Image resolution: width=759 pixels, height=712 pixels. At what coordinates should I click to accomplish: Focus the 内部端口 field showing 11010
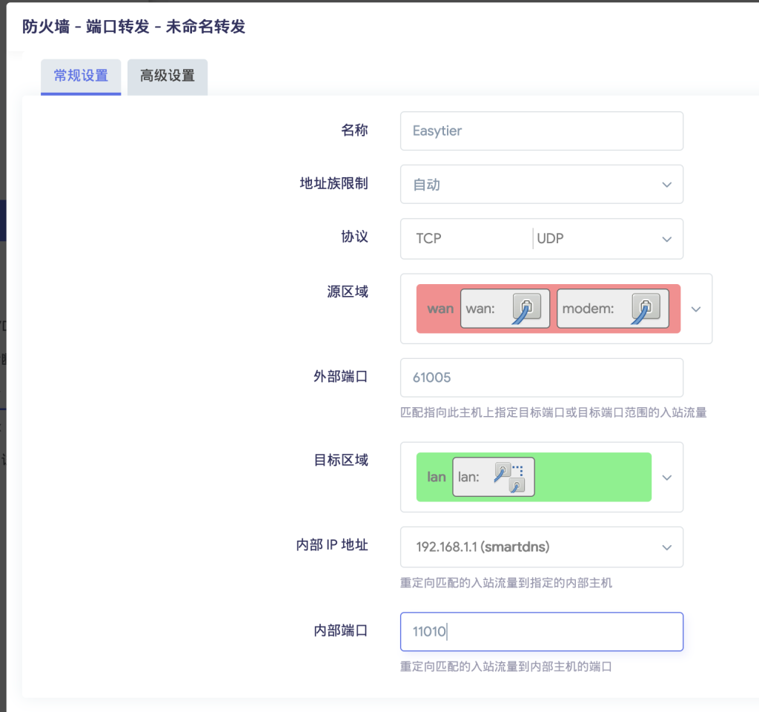[541, 632]
